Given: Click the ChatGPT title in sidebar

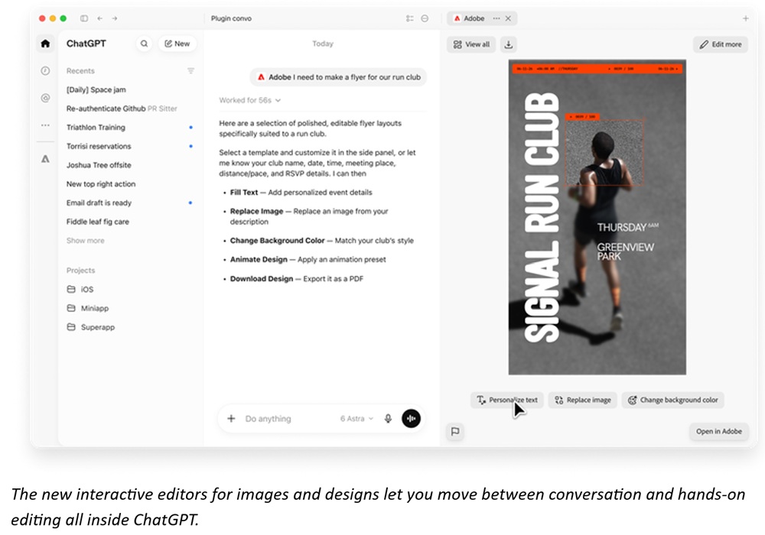Looking at the screenshot, I should (x=86, y=44).
